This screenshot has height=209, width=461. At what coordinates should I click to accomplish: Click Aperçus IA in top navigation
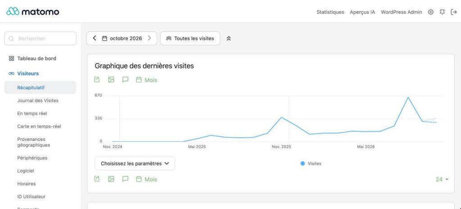[x=362, y=12]
